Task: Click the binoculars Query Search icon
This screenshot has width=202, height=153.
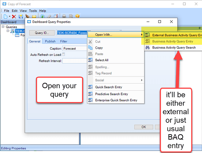Action: (x=148, y=47)
